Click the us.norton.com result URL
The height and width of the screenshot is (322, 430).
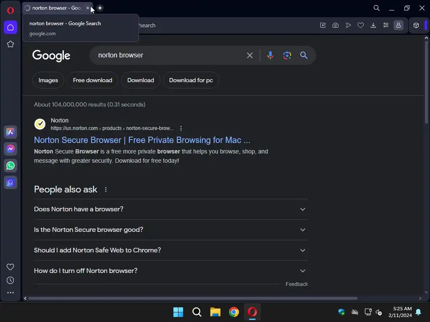click(112, 128)
